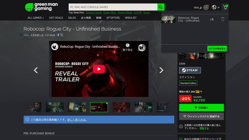The width and height of the screenshot is (249, 140).
Task: Click the PC, MAC AND CONSOLE GAMES search field
Action: (113, 7)
